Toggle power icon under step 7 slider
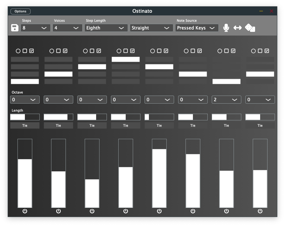Image resolution: width=285 pixels, height=226 pixels. click(x=227, y=211)
